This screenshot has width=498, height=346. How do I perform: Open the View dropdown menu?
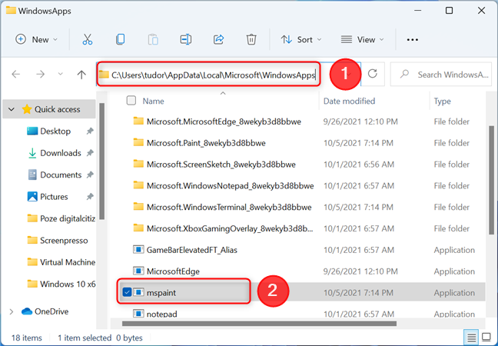[362, 40]
